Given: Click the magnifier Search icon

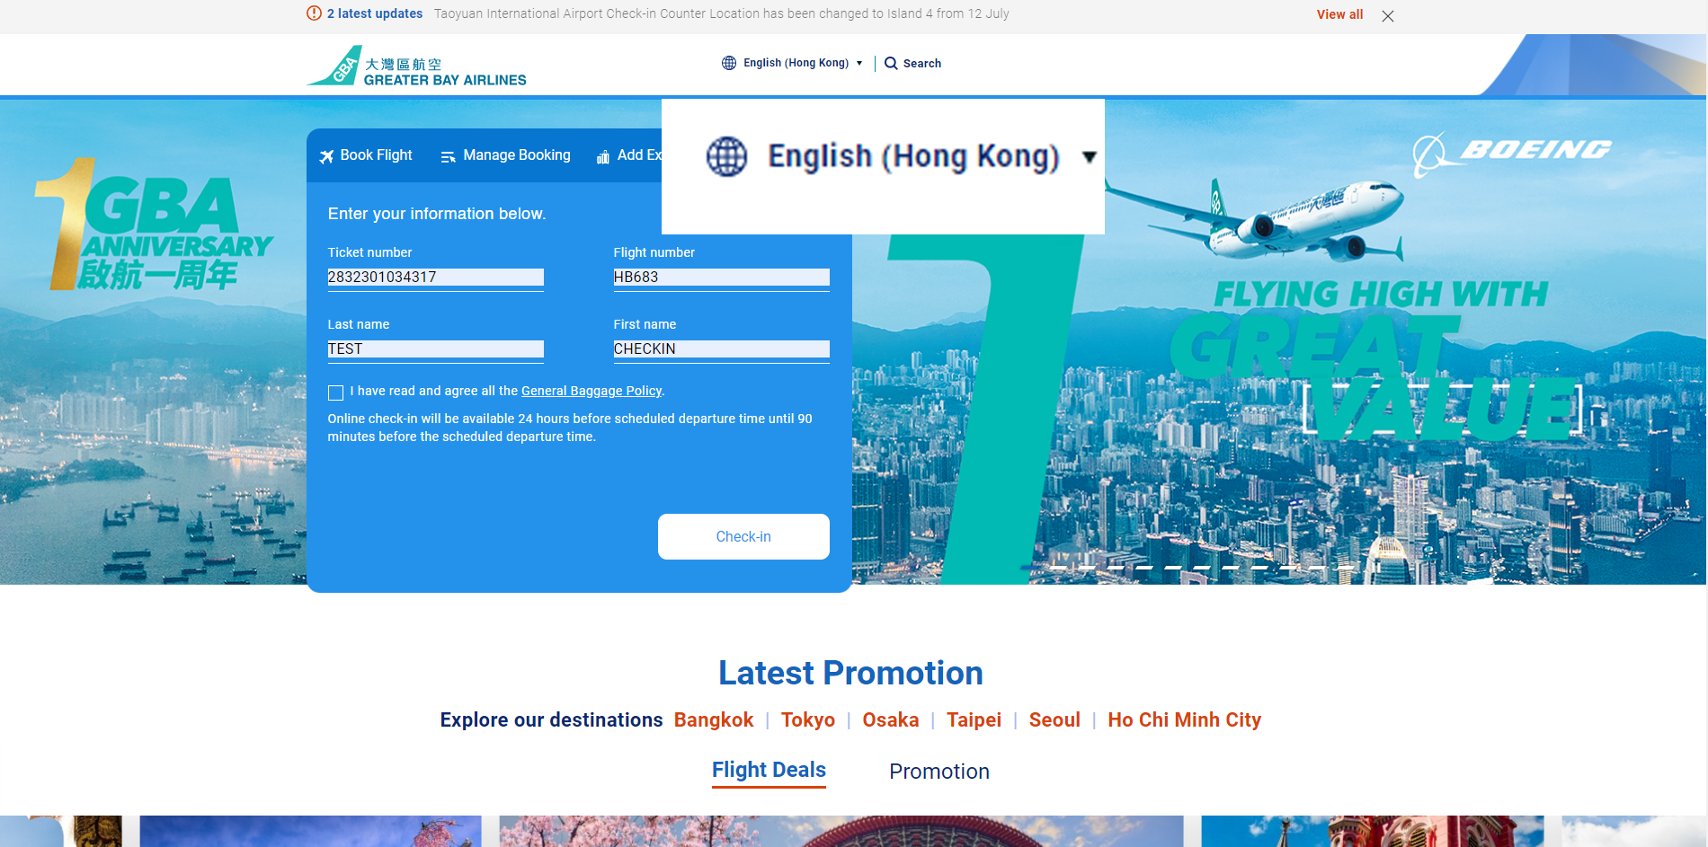Looking at the screenshot, I should (891, 63).
